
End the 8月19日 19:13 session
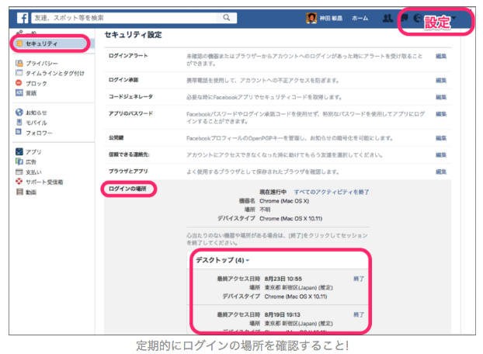[359, 314]
